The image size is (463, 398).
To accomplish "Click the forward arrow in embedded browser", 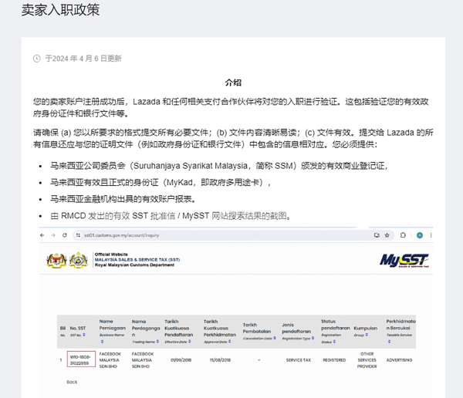I will (53, 235).
